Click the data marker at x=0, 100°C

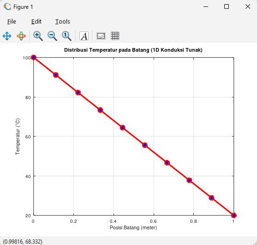pyautogui.click(x=34, y=58)
